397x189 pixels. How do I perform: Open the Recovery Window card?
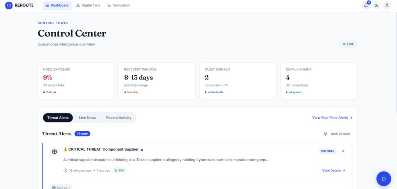(157, 81)
